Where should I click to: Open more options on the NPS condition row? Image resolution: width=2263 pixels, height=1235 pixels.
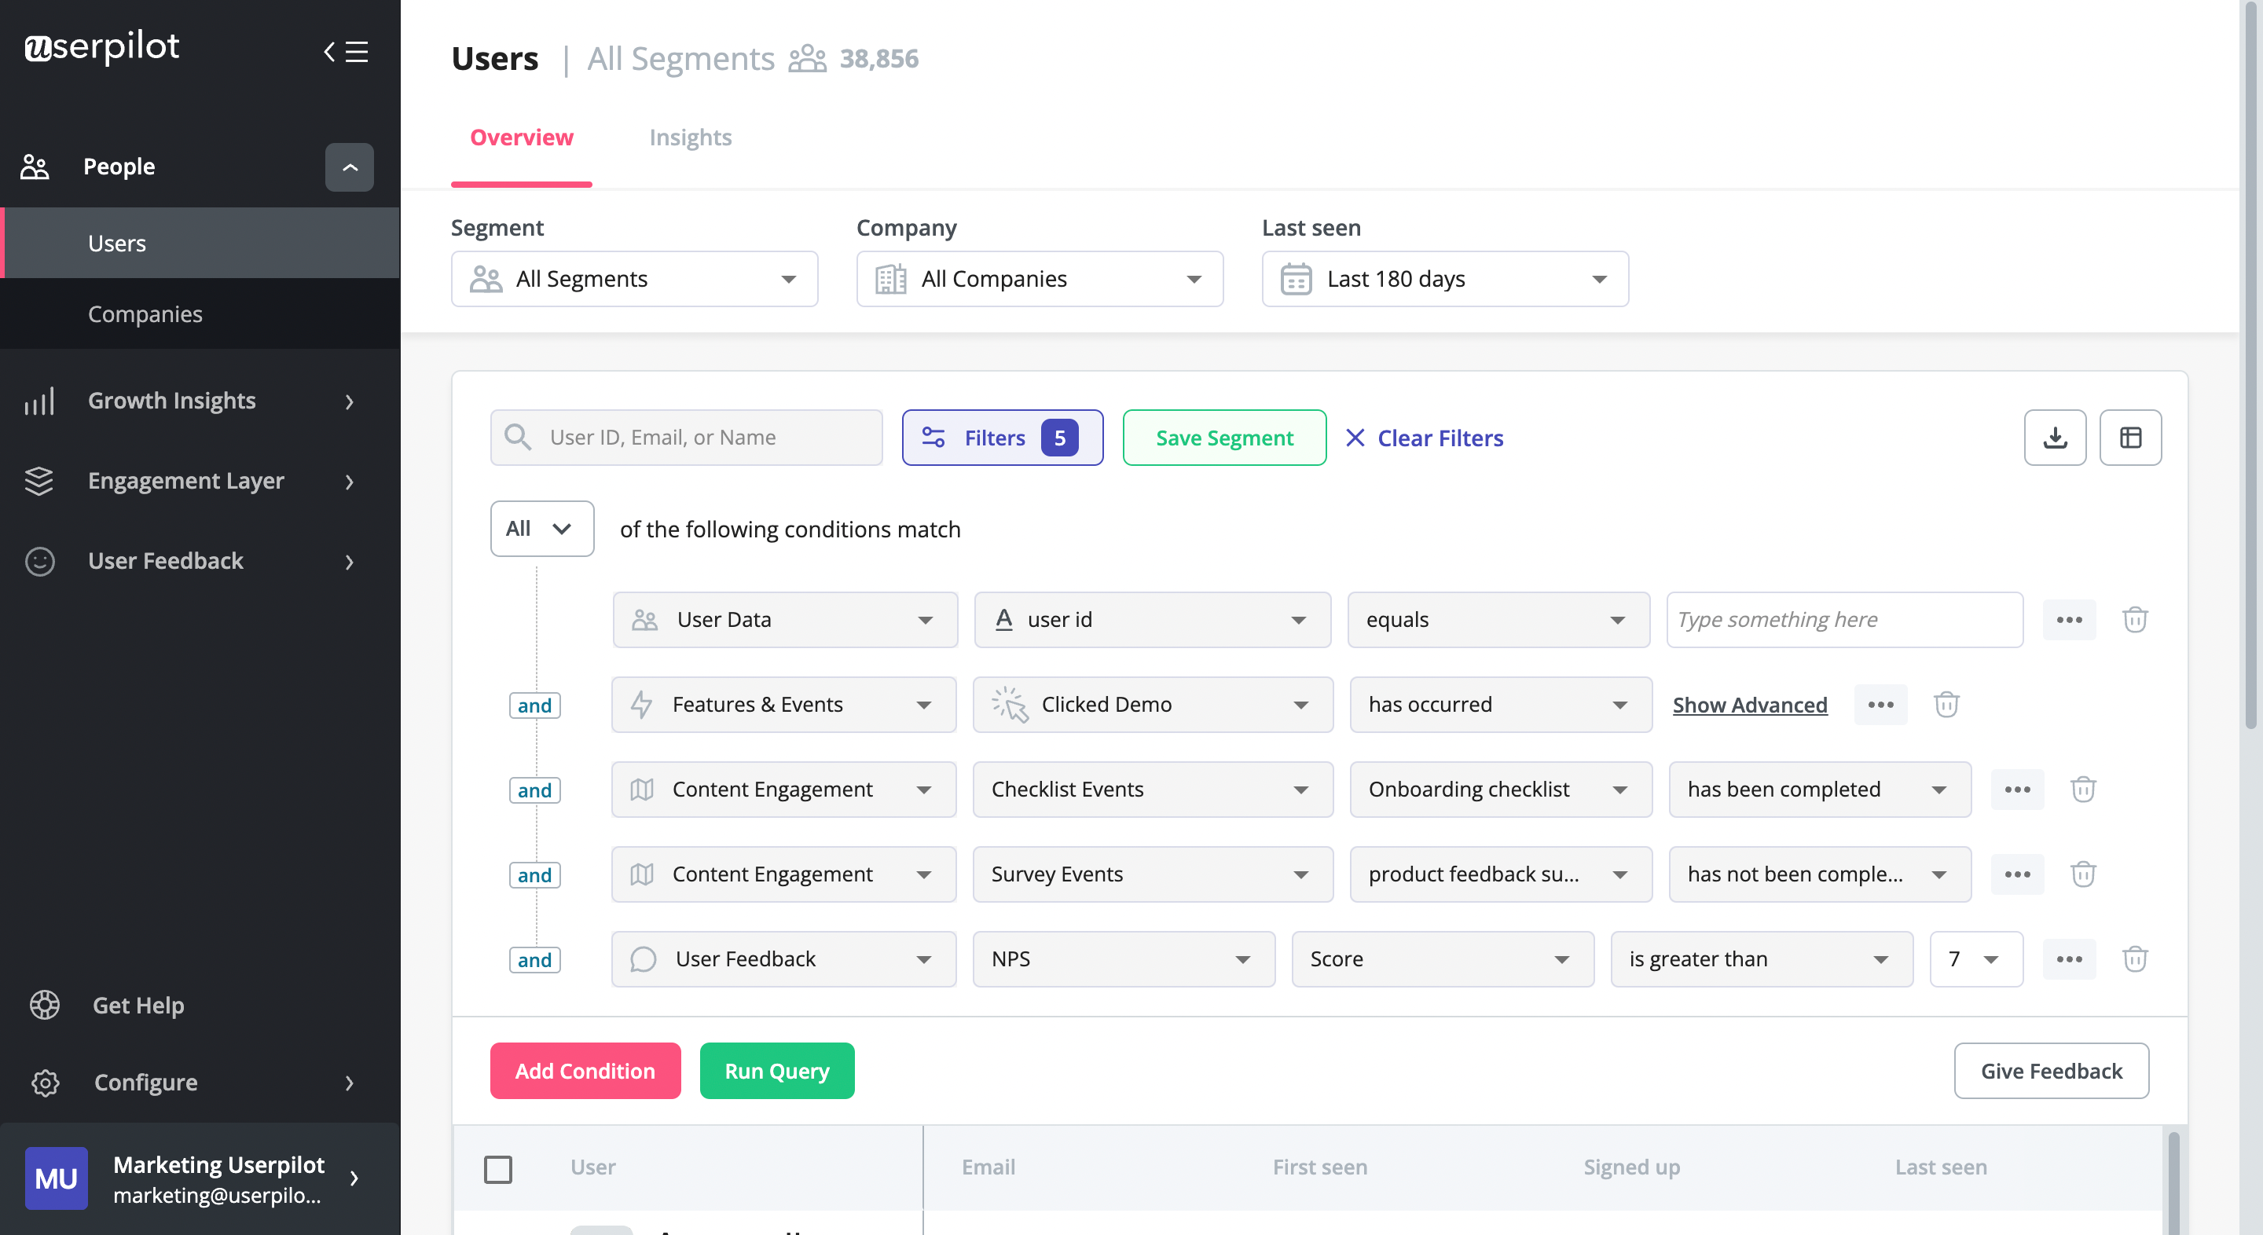coord(2070,958)
